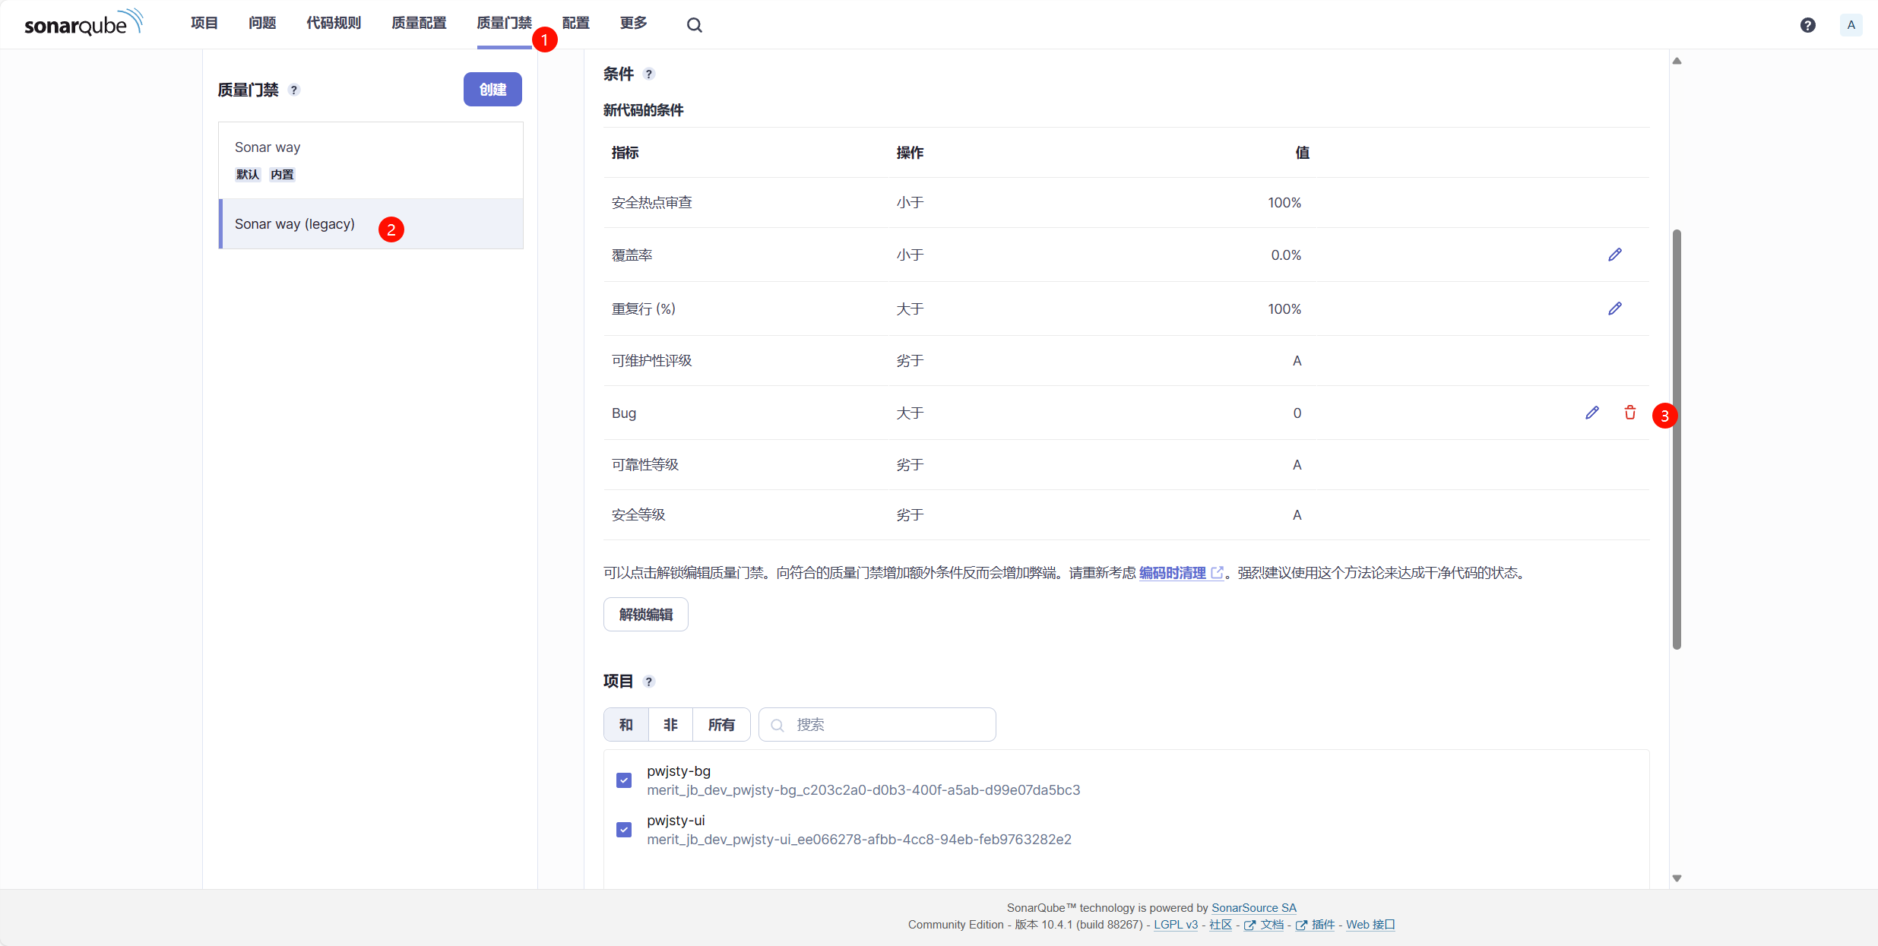Screen dimensions: 1878x946
Task: Open the 更多 menu in navigation
Action: [633, 24]
